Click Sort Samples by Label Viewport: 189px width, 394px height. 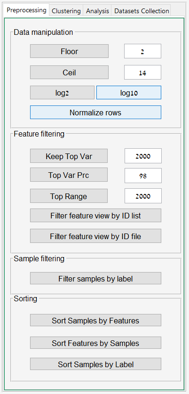pyautogui.click(x=95, y=364)
